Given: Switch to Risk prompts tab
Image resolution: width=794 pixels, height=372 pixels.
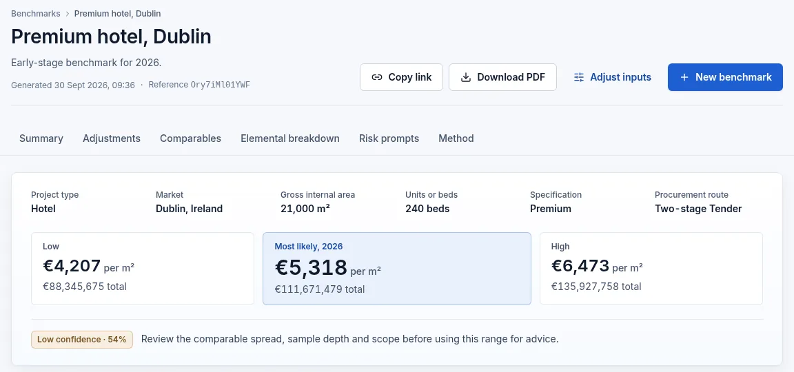Looking at the screenshot, I should 389,138.
